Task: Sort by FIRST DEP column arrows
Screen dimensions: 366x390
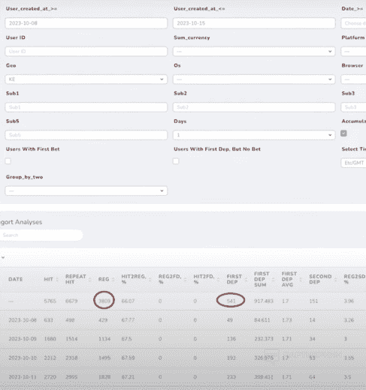Action: pyautogui.click(x=246, y=279)
